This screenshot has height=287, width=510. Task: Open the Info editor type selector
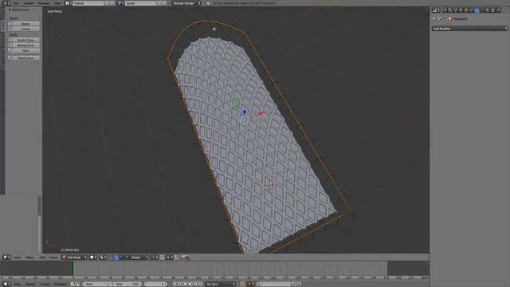6,3
